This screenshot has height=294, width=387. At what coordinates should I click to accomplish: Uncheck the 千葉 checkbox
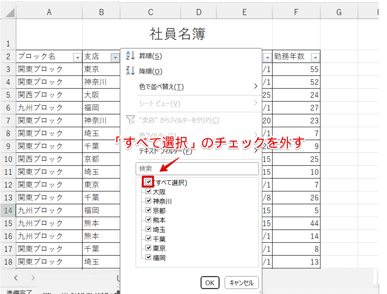coord(148,239)
